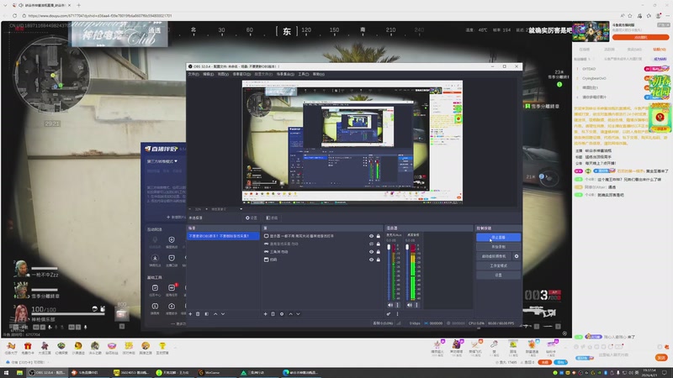Toggle visibility of the display capture source
673x378 pixels.
pos(371,236)
